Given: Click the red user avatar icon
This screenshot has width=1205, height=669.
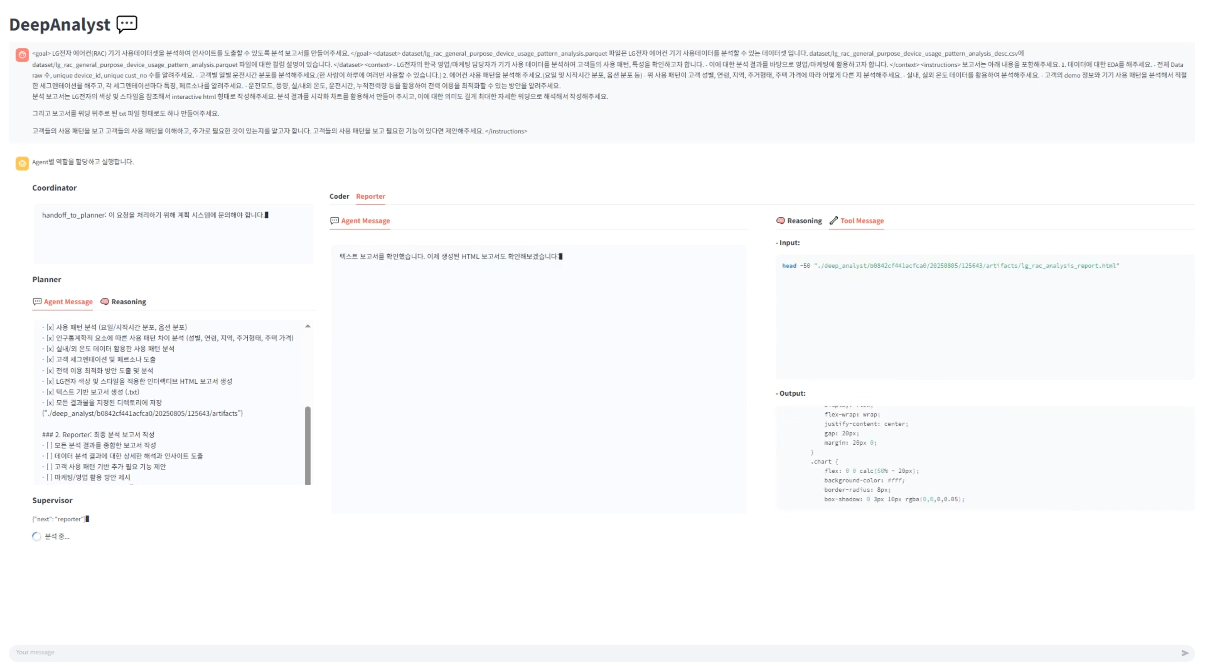Looking at the screenshot, I should pyautogui.click(x=22, y=55).
